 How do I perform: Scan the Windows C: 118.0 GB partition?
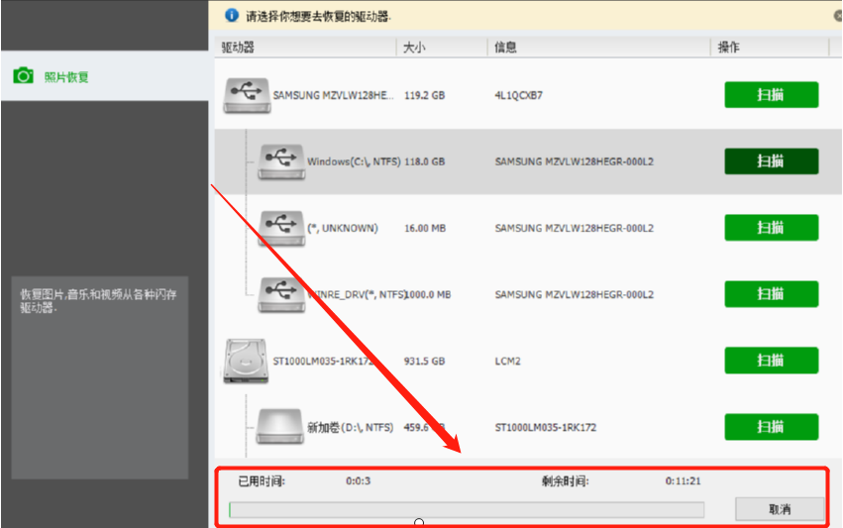point(771,161)
